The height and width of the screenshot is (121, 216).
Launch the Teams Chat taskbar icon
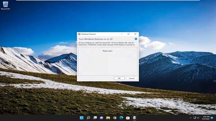point(102,118)
